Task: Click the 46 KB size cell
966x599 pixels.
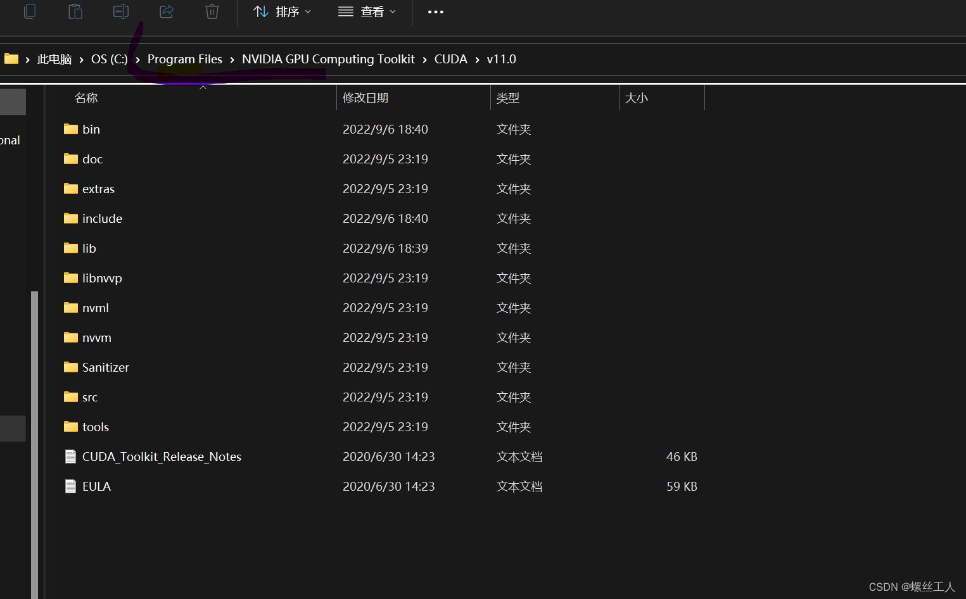Action: tap(682, 457)
